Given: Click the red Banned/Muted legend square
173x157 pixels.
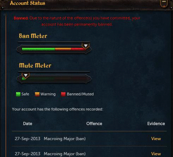Looking at the screenshot, I should pyautogui.click(x=63, y=94).
